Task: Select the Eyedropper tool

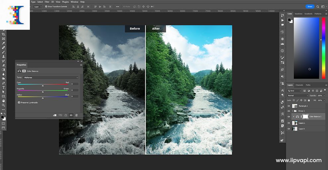Action: point(4,43)
